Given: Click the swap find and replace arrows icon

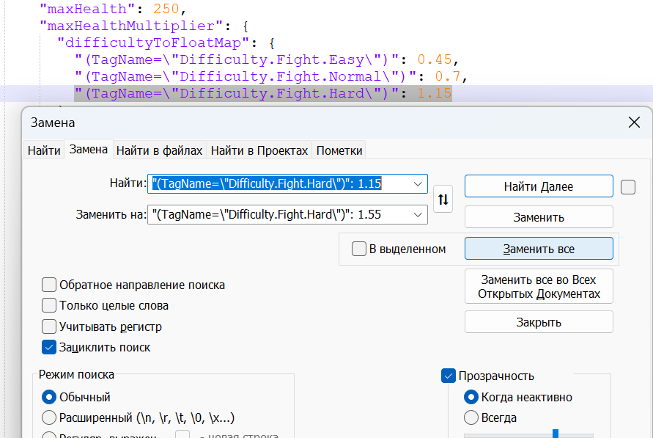Looking at the screenshot, I should click(443, 199).
